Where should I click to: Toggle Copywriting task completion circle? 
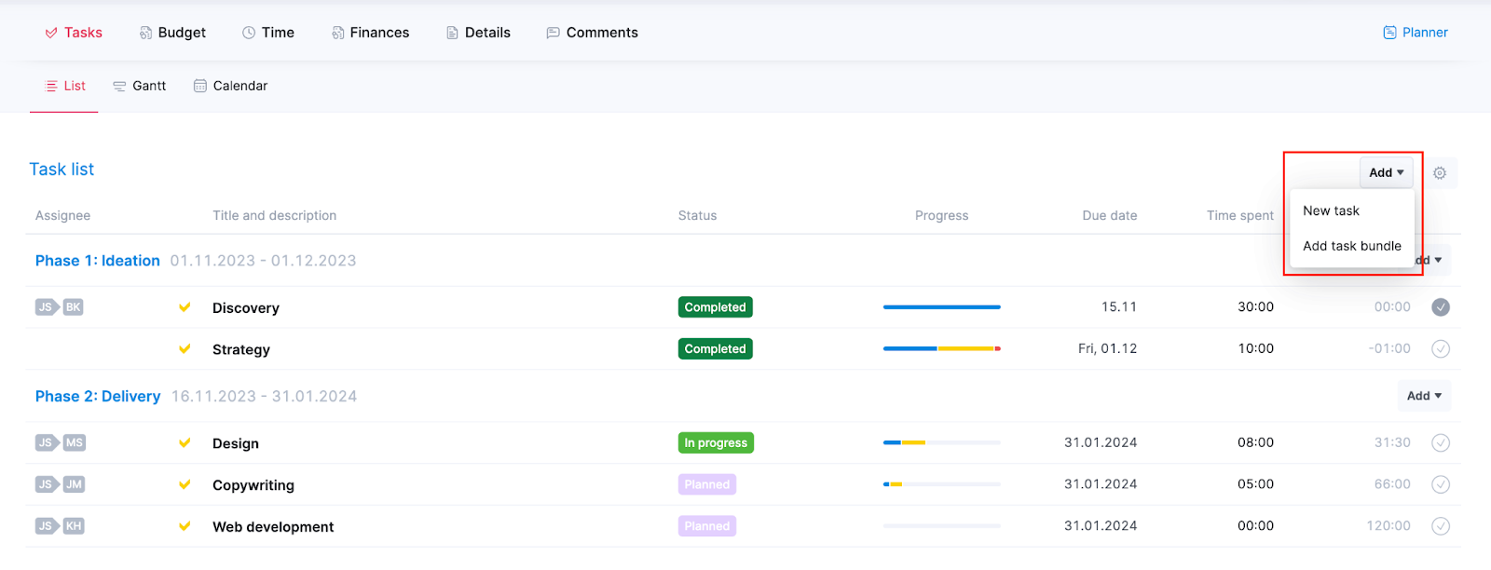point(1441,484)
